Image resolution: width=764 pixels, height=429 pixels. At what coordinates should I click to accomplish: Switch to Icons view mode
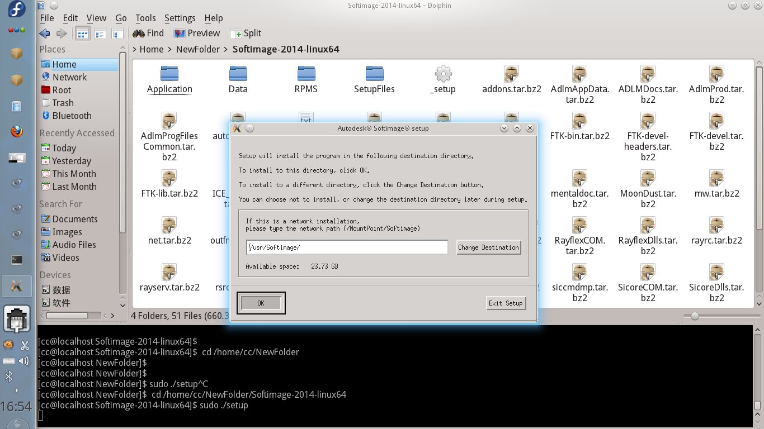[x=82, y=34]
